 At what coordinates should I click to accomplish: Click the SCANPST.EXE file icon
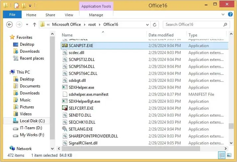pos(65,45)
